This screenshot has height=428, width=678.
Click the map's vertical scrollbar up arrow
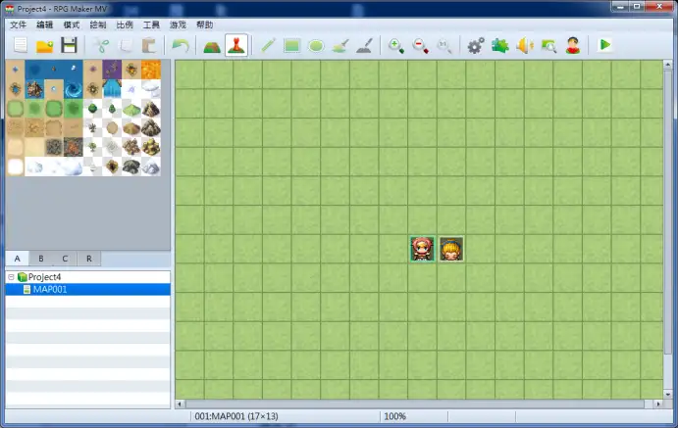point(667,65)
